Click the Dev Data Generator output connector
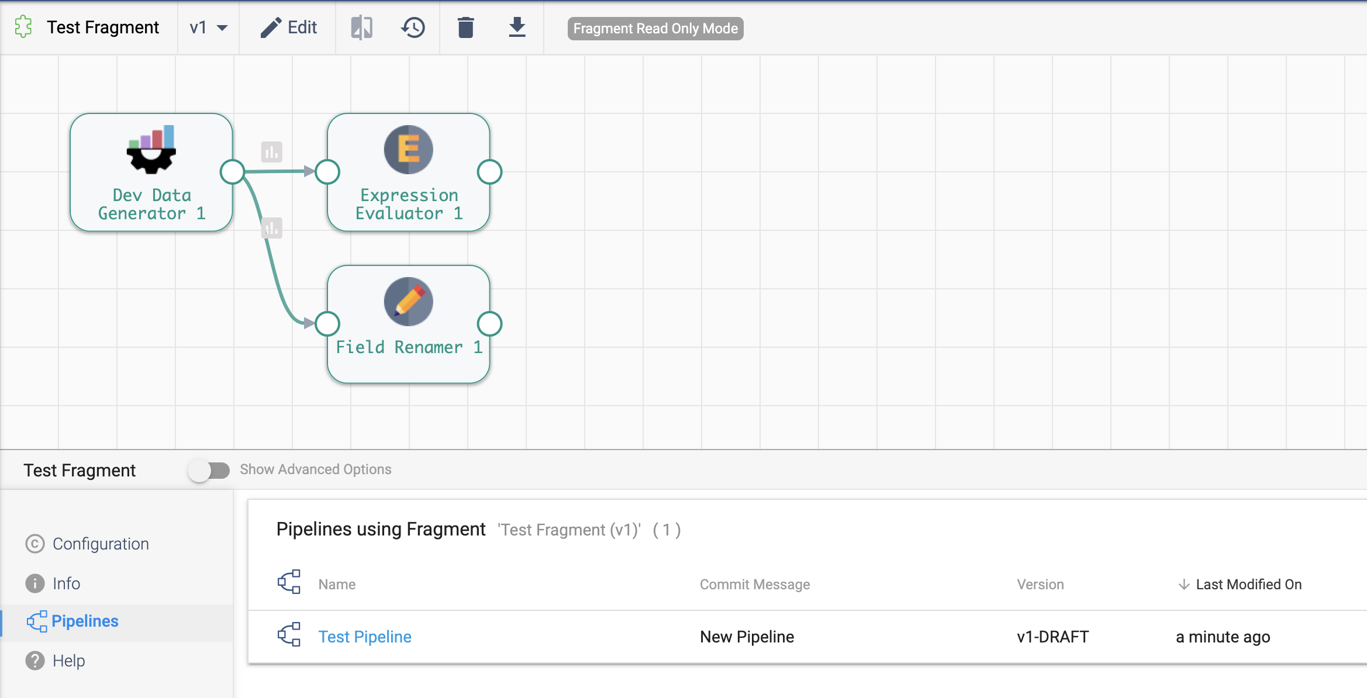 tap(233, 172)
